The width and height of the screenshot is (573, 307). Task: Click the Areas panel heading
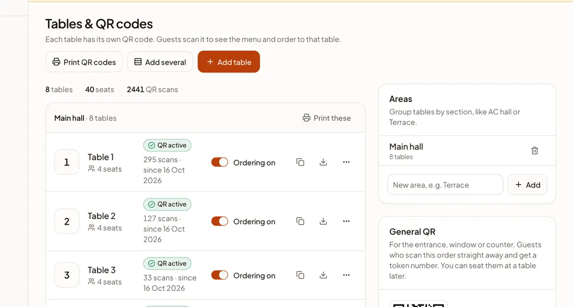[x=401, y=99]
